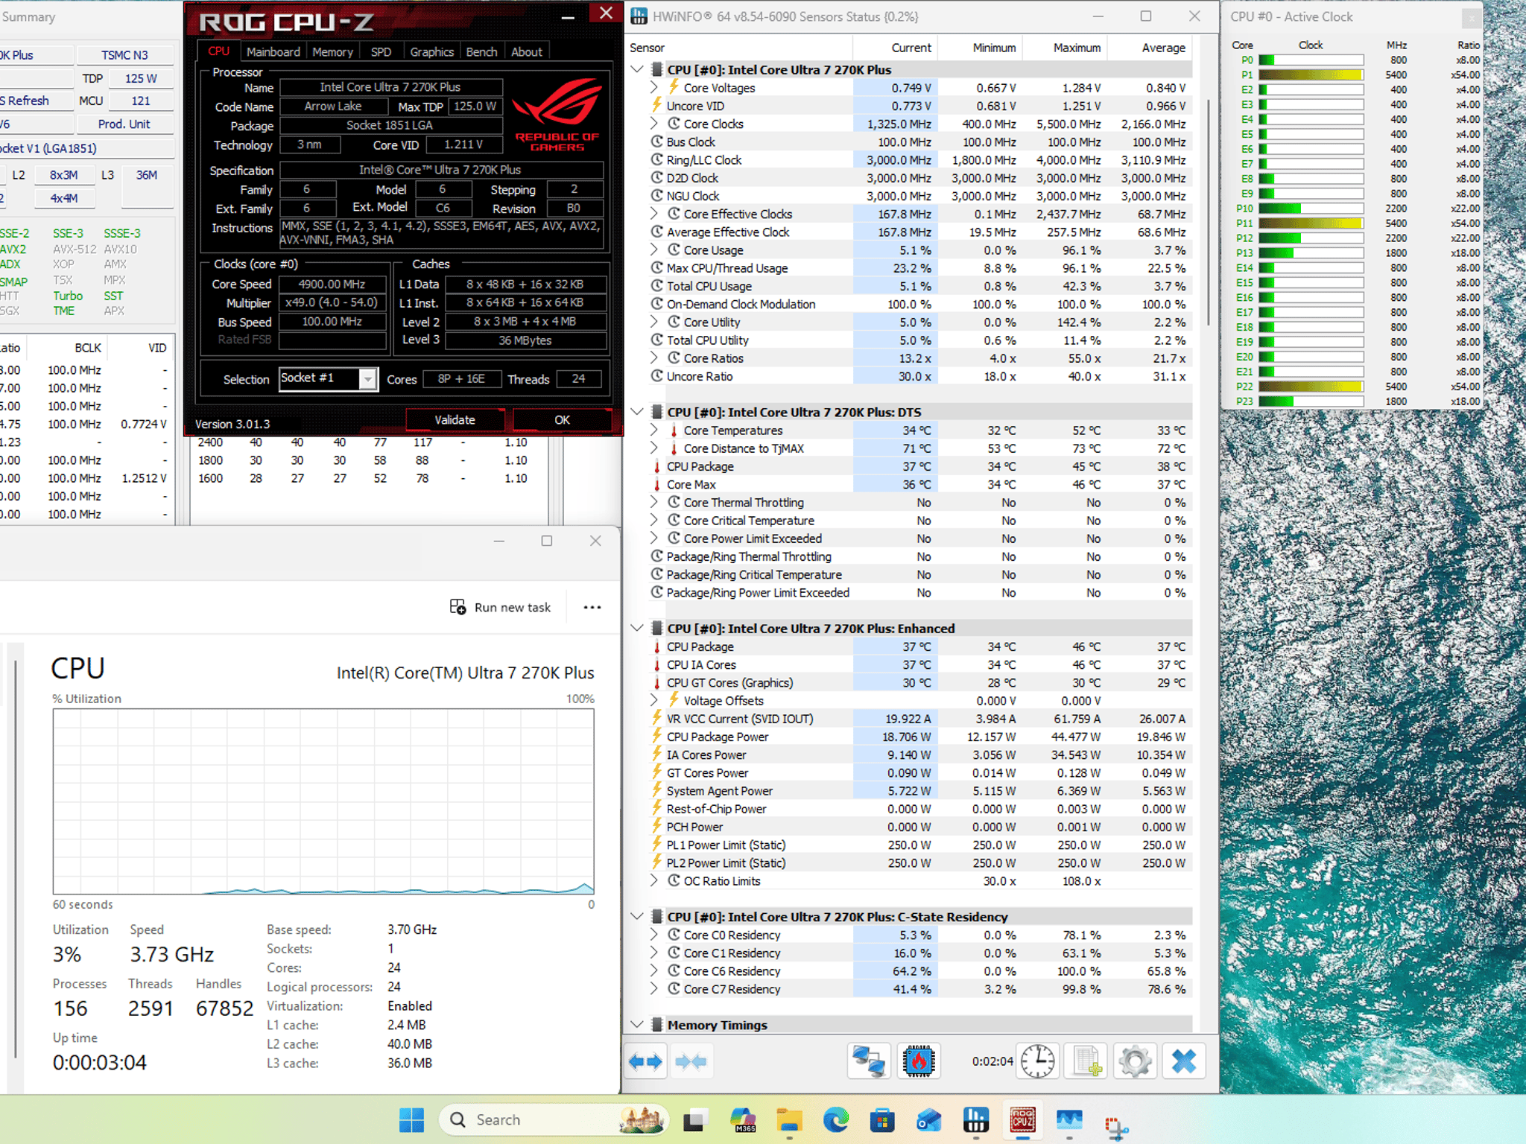Collapse the DTS sensor section
The image size is (1526, 1144).
(x=637, y=412)
